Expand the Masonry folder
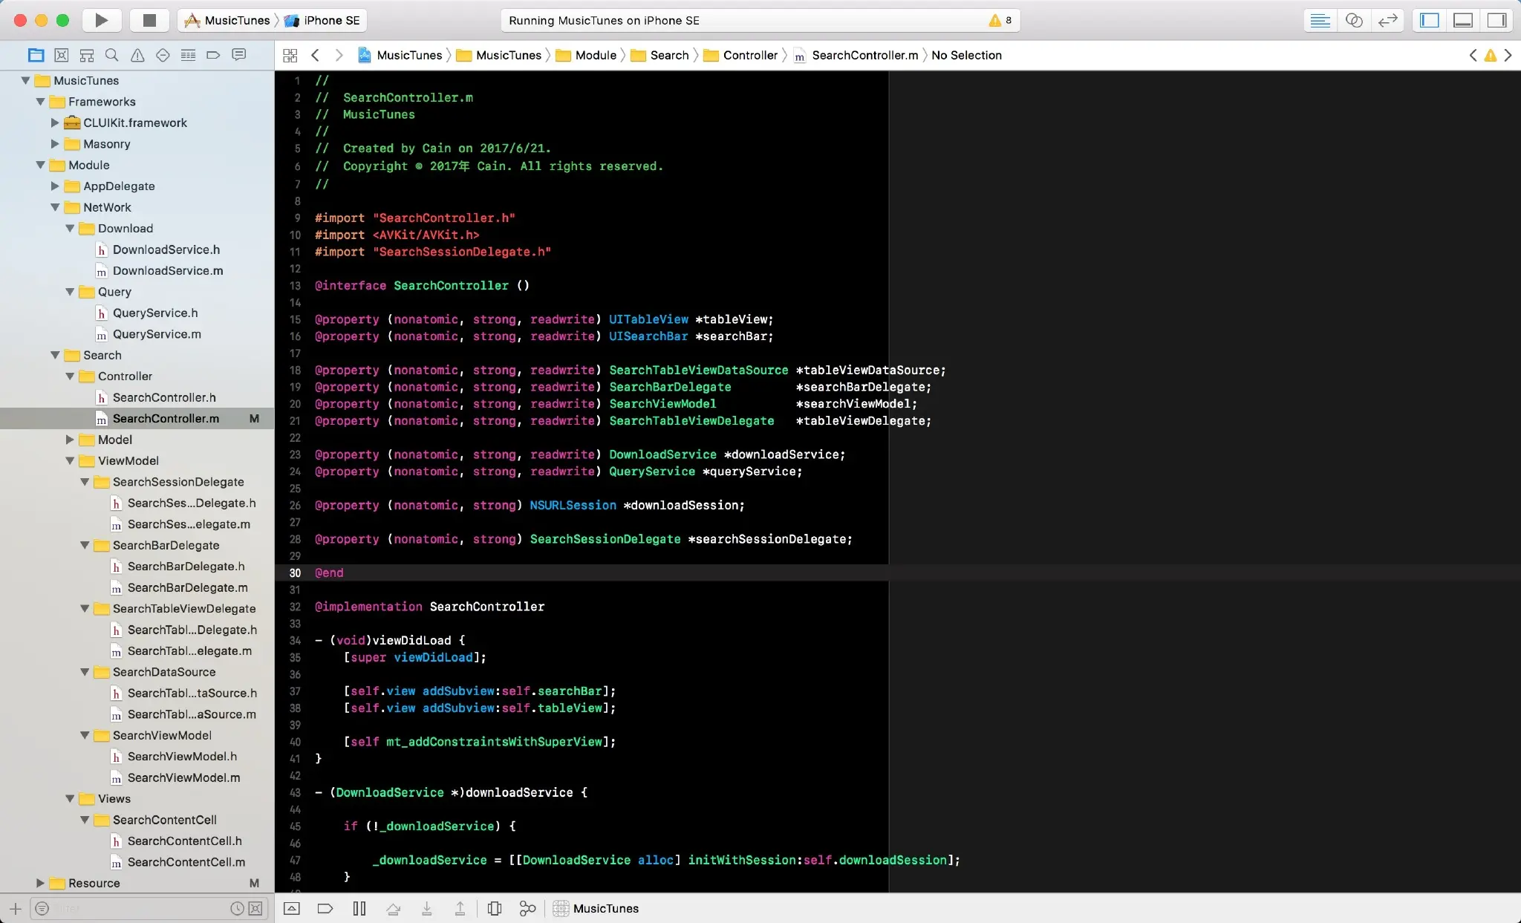The image size is (1521, 923). click(x=55, y=144)
